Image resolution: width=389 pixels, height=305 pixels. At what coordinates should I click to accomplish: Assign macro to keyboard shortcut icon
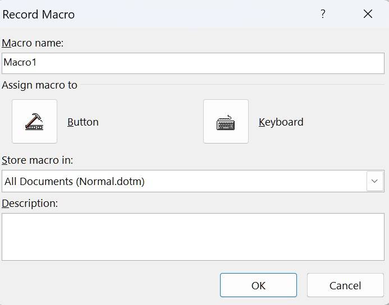226,122
